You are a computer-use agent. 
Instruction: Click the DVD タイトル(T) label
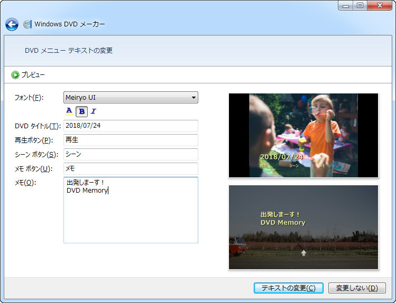(38, 126)
